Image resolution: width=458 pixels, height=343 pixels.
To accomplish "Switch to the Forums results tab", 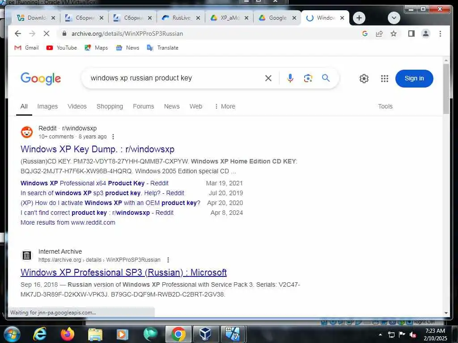I will (143, 106).
